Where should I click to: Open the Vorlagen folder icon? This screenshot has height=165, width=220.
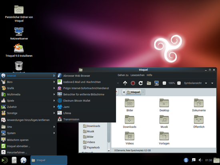pos(164,138)
